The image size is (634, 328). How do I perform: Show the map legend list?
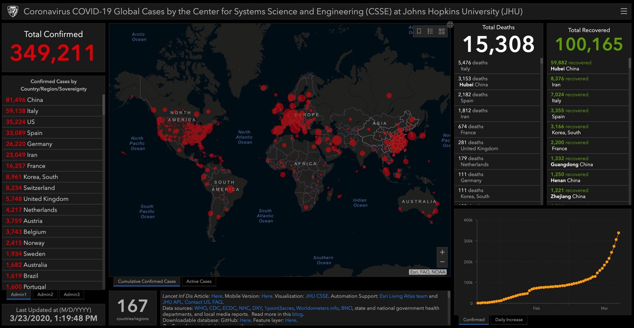430,31
